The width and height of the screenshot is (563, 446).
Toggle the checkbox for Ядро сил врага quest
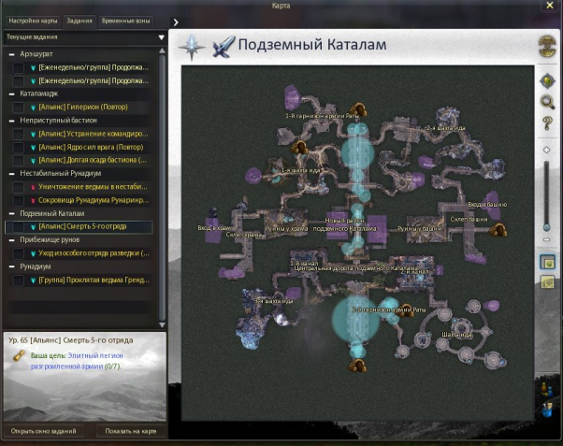coord(18,148)
